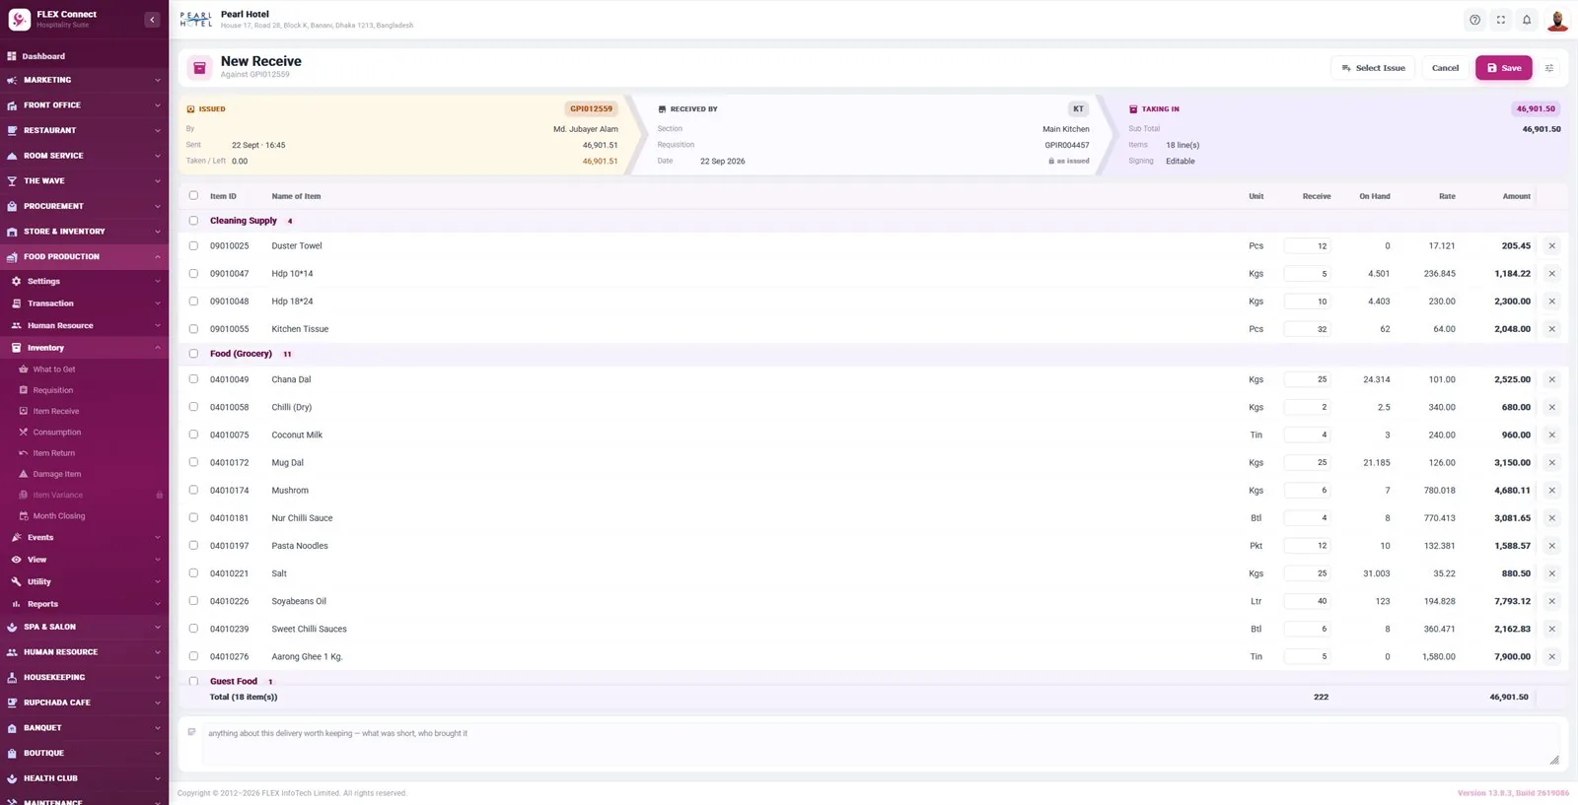Toggle fullscreen mode icon
The image size is (1578, 805).
pos(1501,20)
